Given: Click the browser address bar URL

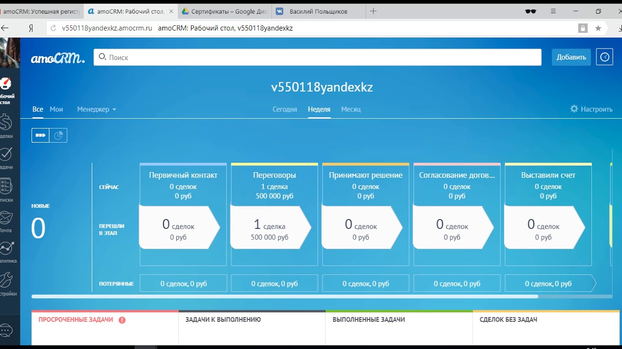Looking at the screenshot, I should (107, 28).
